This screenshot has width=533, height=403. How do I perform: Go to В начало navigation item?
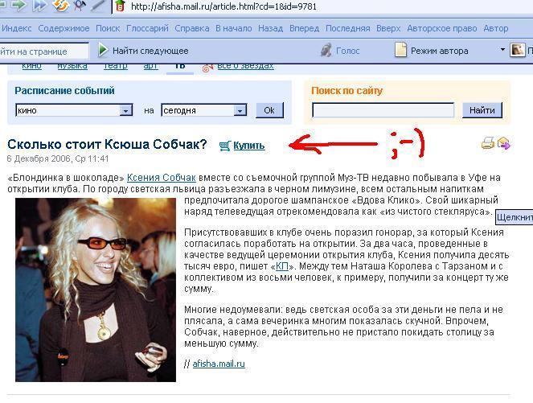coord(233,28)
